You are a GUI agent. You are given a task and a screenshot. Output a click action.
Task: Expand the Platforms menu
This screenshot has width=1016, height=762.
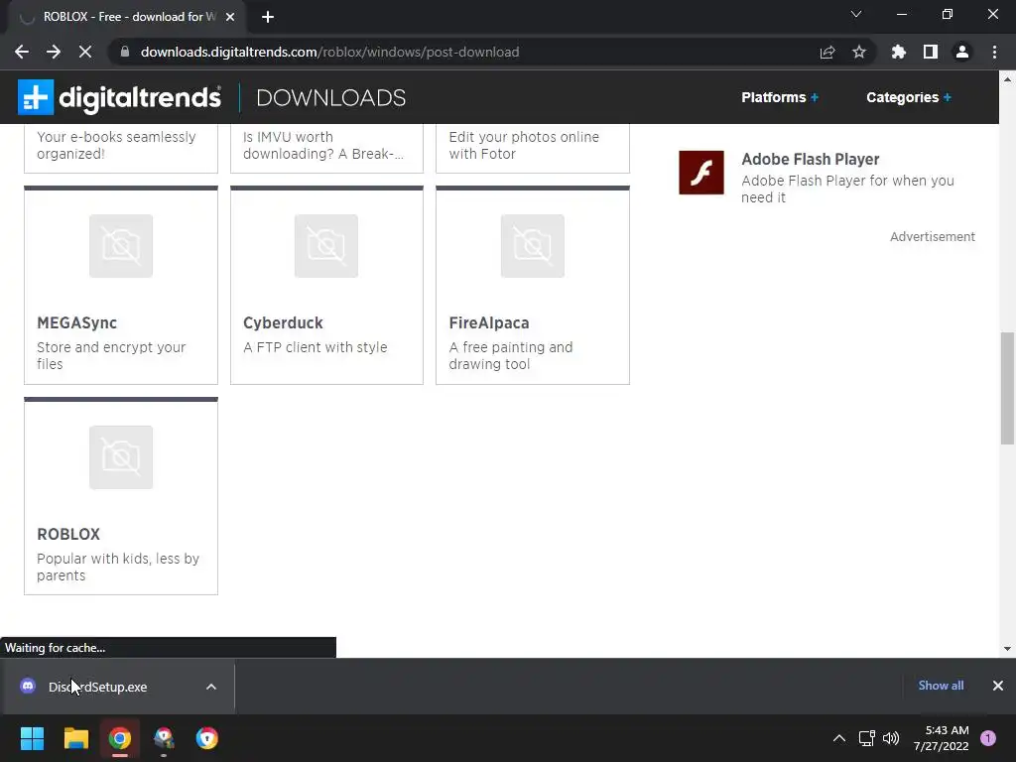[780, 97]
